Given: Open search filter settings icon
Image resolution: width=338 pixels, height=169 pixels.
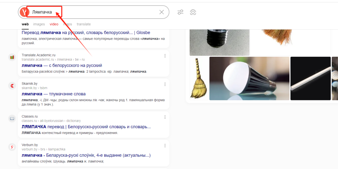Looking at the screenshot, I should pyautogui.click(x=181, y=12).
